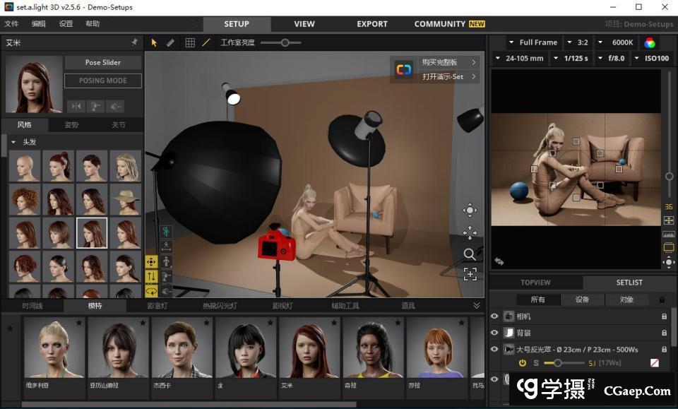Toggle the grid overlay icon

coord(190,42)
